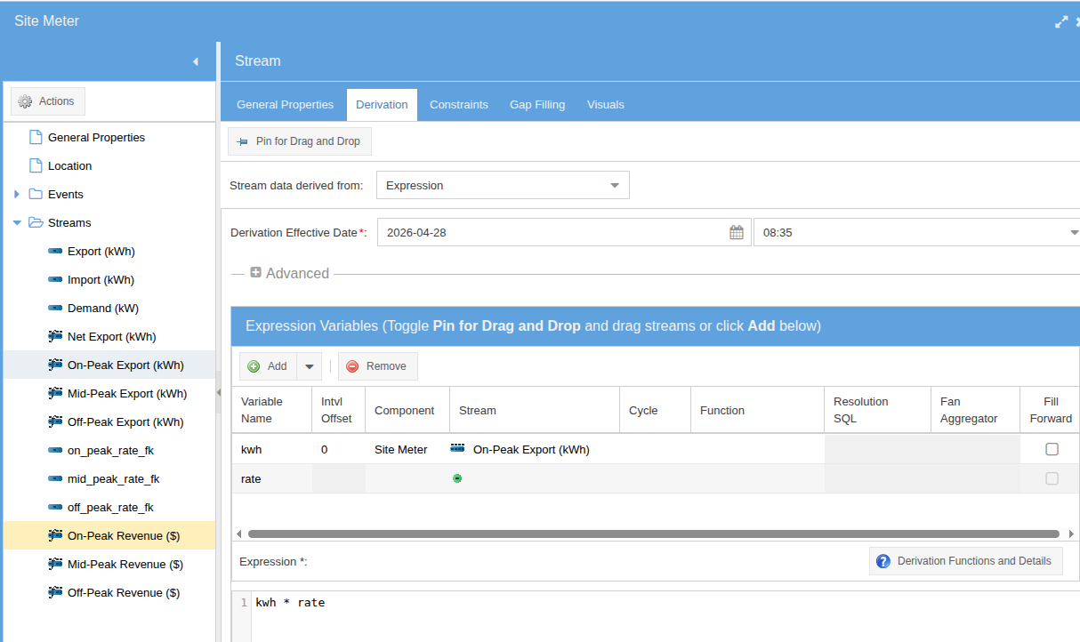Screen dimensions: 1080x642
Task: Select the Derivation tab
Action: click(x=382, y=104)
